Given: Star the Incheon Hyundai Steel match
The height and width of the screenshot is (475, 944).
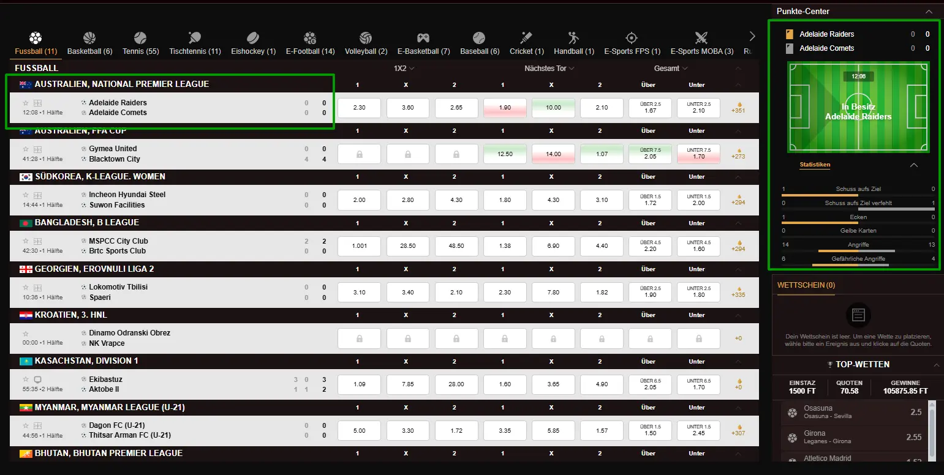Looking at the screenshot, I should (26, 195).
